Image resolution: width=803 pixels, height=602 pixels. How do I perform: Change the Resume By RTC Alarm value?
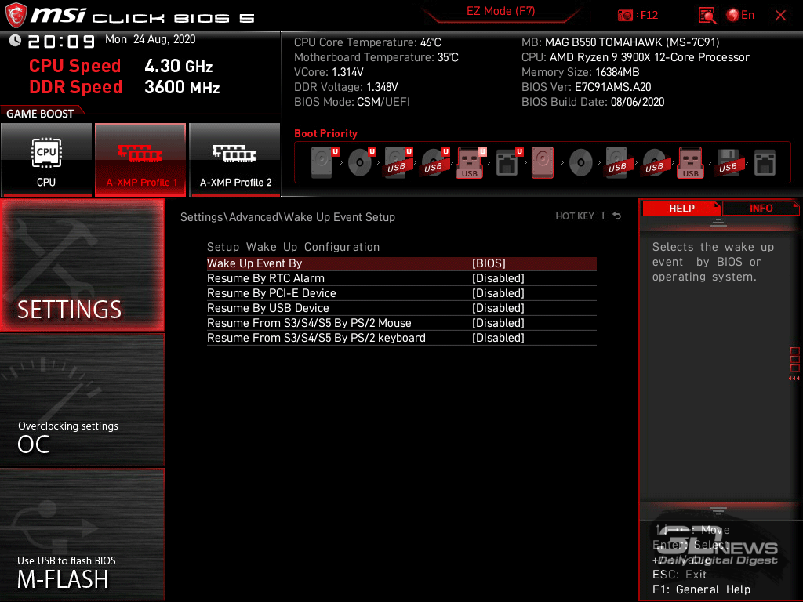498,278
